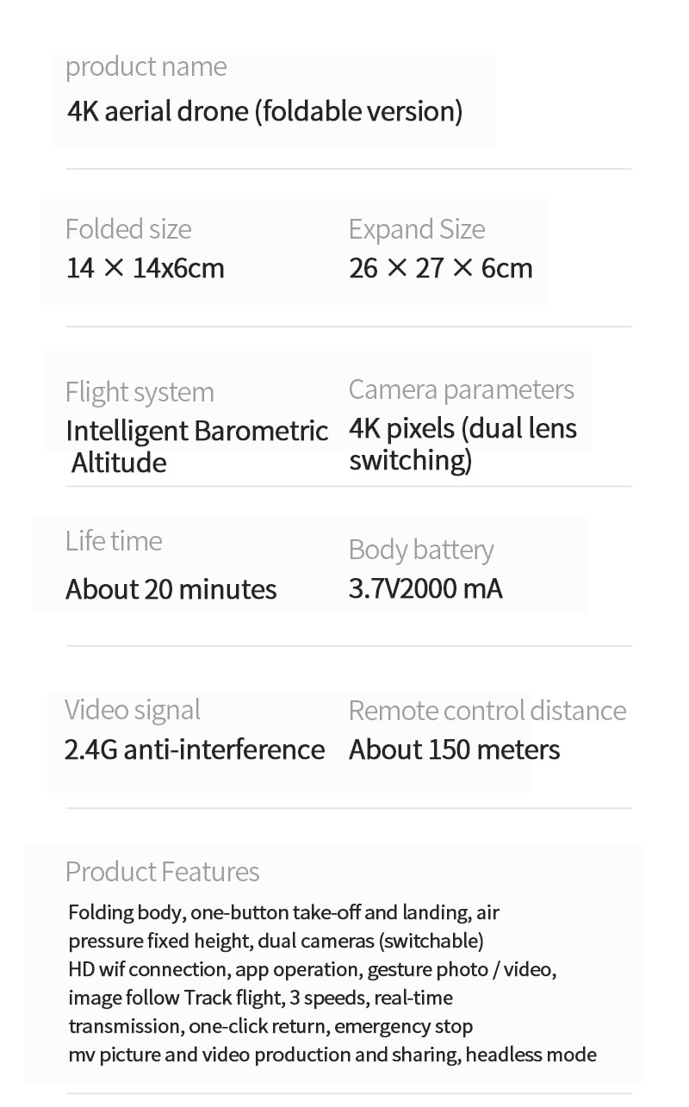Click the "Flight system" label

point(140,392)
